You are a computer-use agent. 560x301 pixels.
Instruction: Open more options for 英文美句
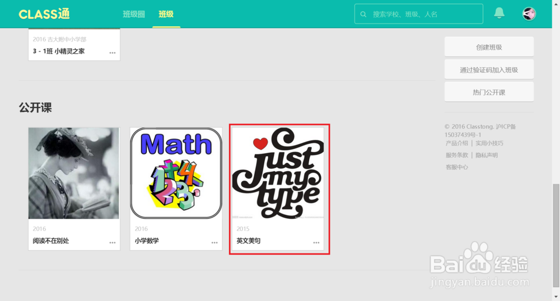[x=316, y=242]
